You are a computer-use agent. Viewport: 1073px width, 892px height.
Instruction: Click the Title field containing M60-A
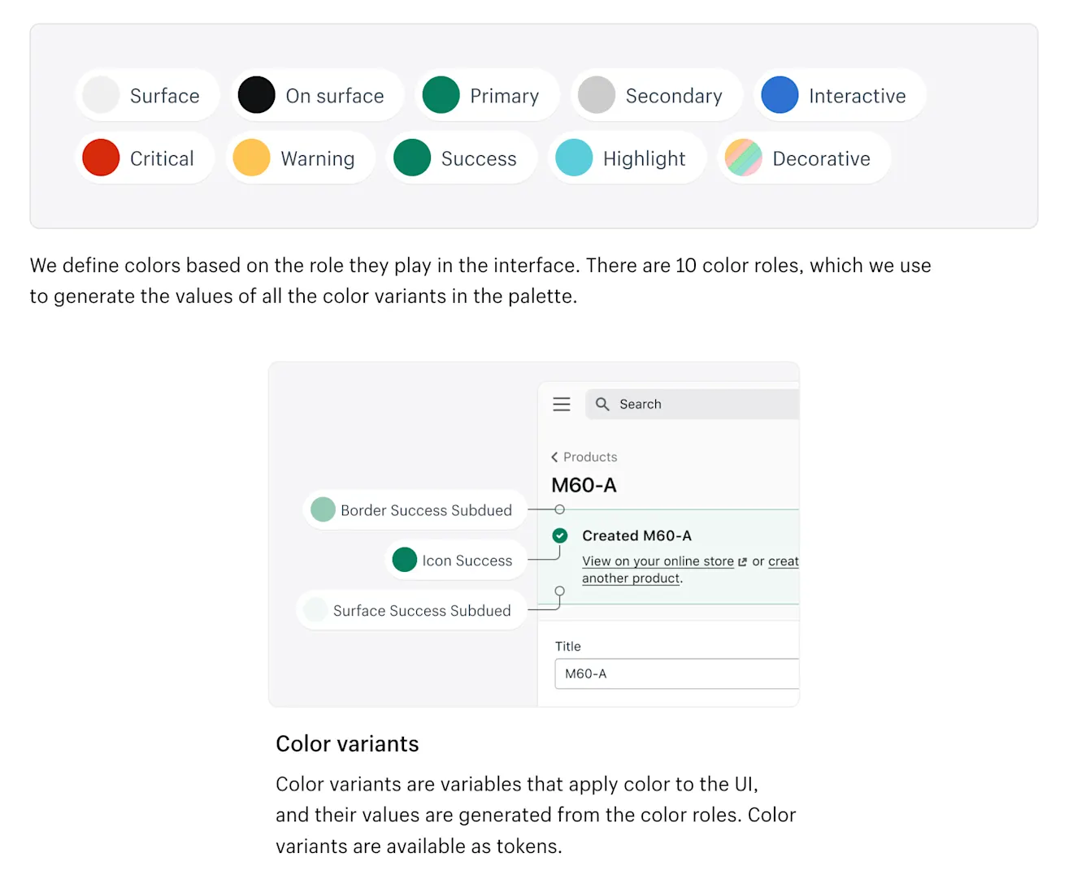pyautogui.click(x=676, y=673)
